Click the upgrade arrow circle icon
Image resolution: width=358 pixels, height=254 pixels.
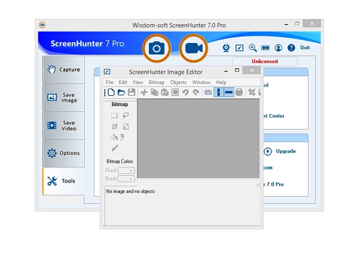268,152
